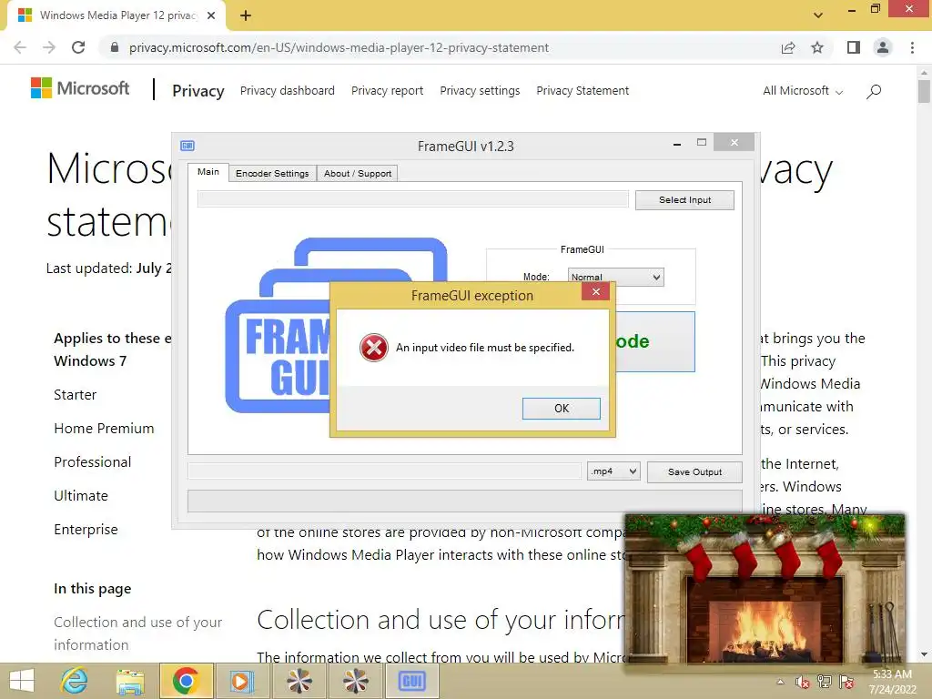The width and height of the screenshot is (932, 699).
Task: Open Privacy dashboard link
Action: pos(287,90)
